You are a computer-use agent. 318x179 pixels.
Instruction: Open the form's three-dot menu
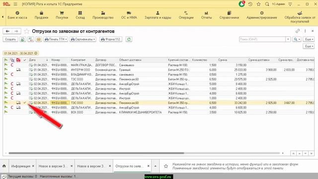pos(305,31)
